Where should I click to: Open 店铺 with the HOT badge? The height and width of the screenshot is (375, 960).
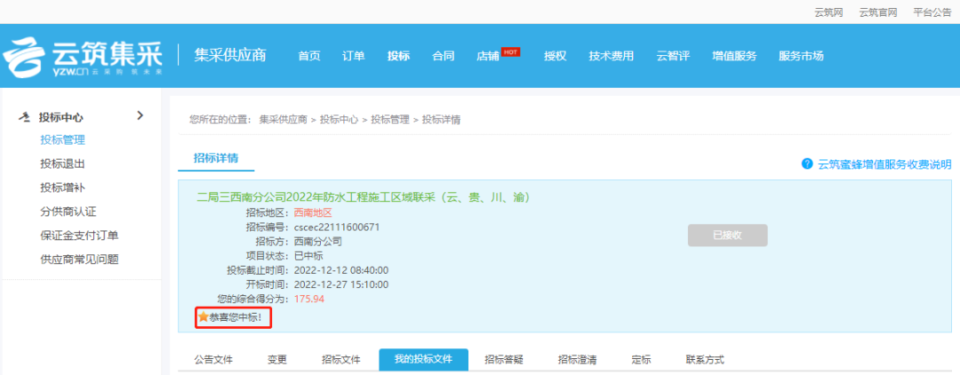488,56
